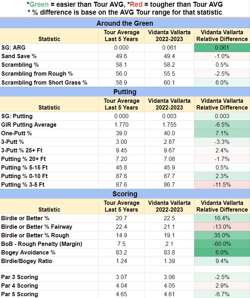Click the 3-Putt % 25+ Ft label
Screen dimensions: 250x298
pyautogui.click(x=22, y=150)
